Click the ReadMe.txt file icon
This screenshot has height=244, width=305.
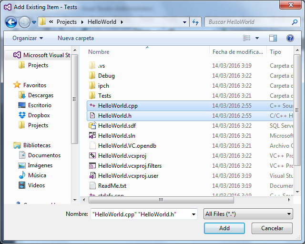point(92,186)
